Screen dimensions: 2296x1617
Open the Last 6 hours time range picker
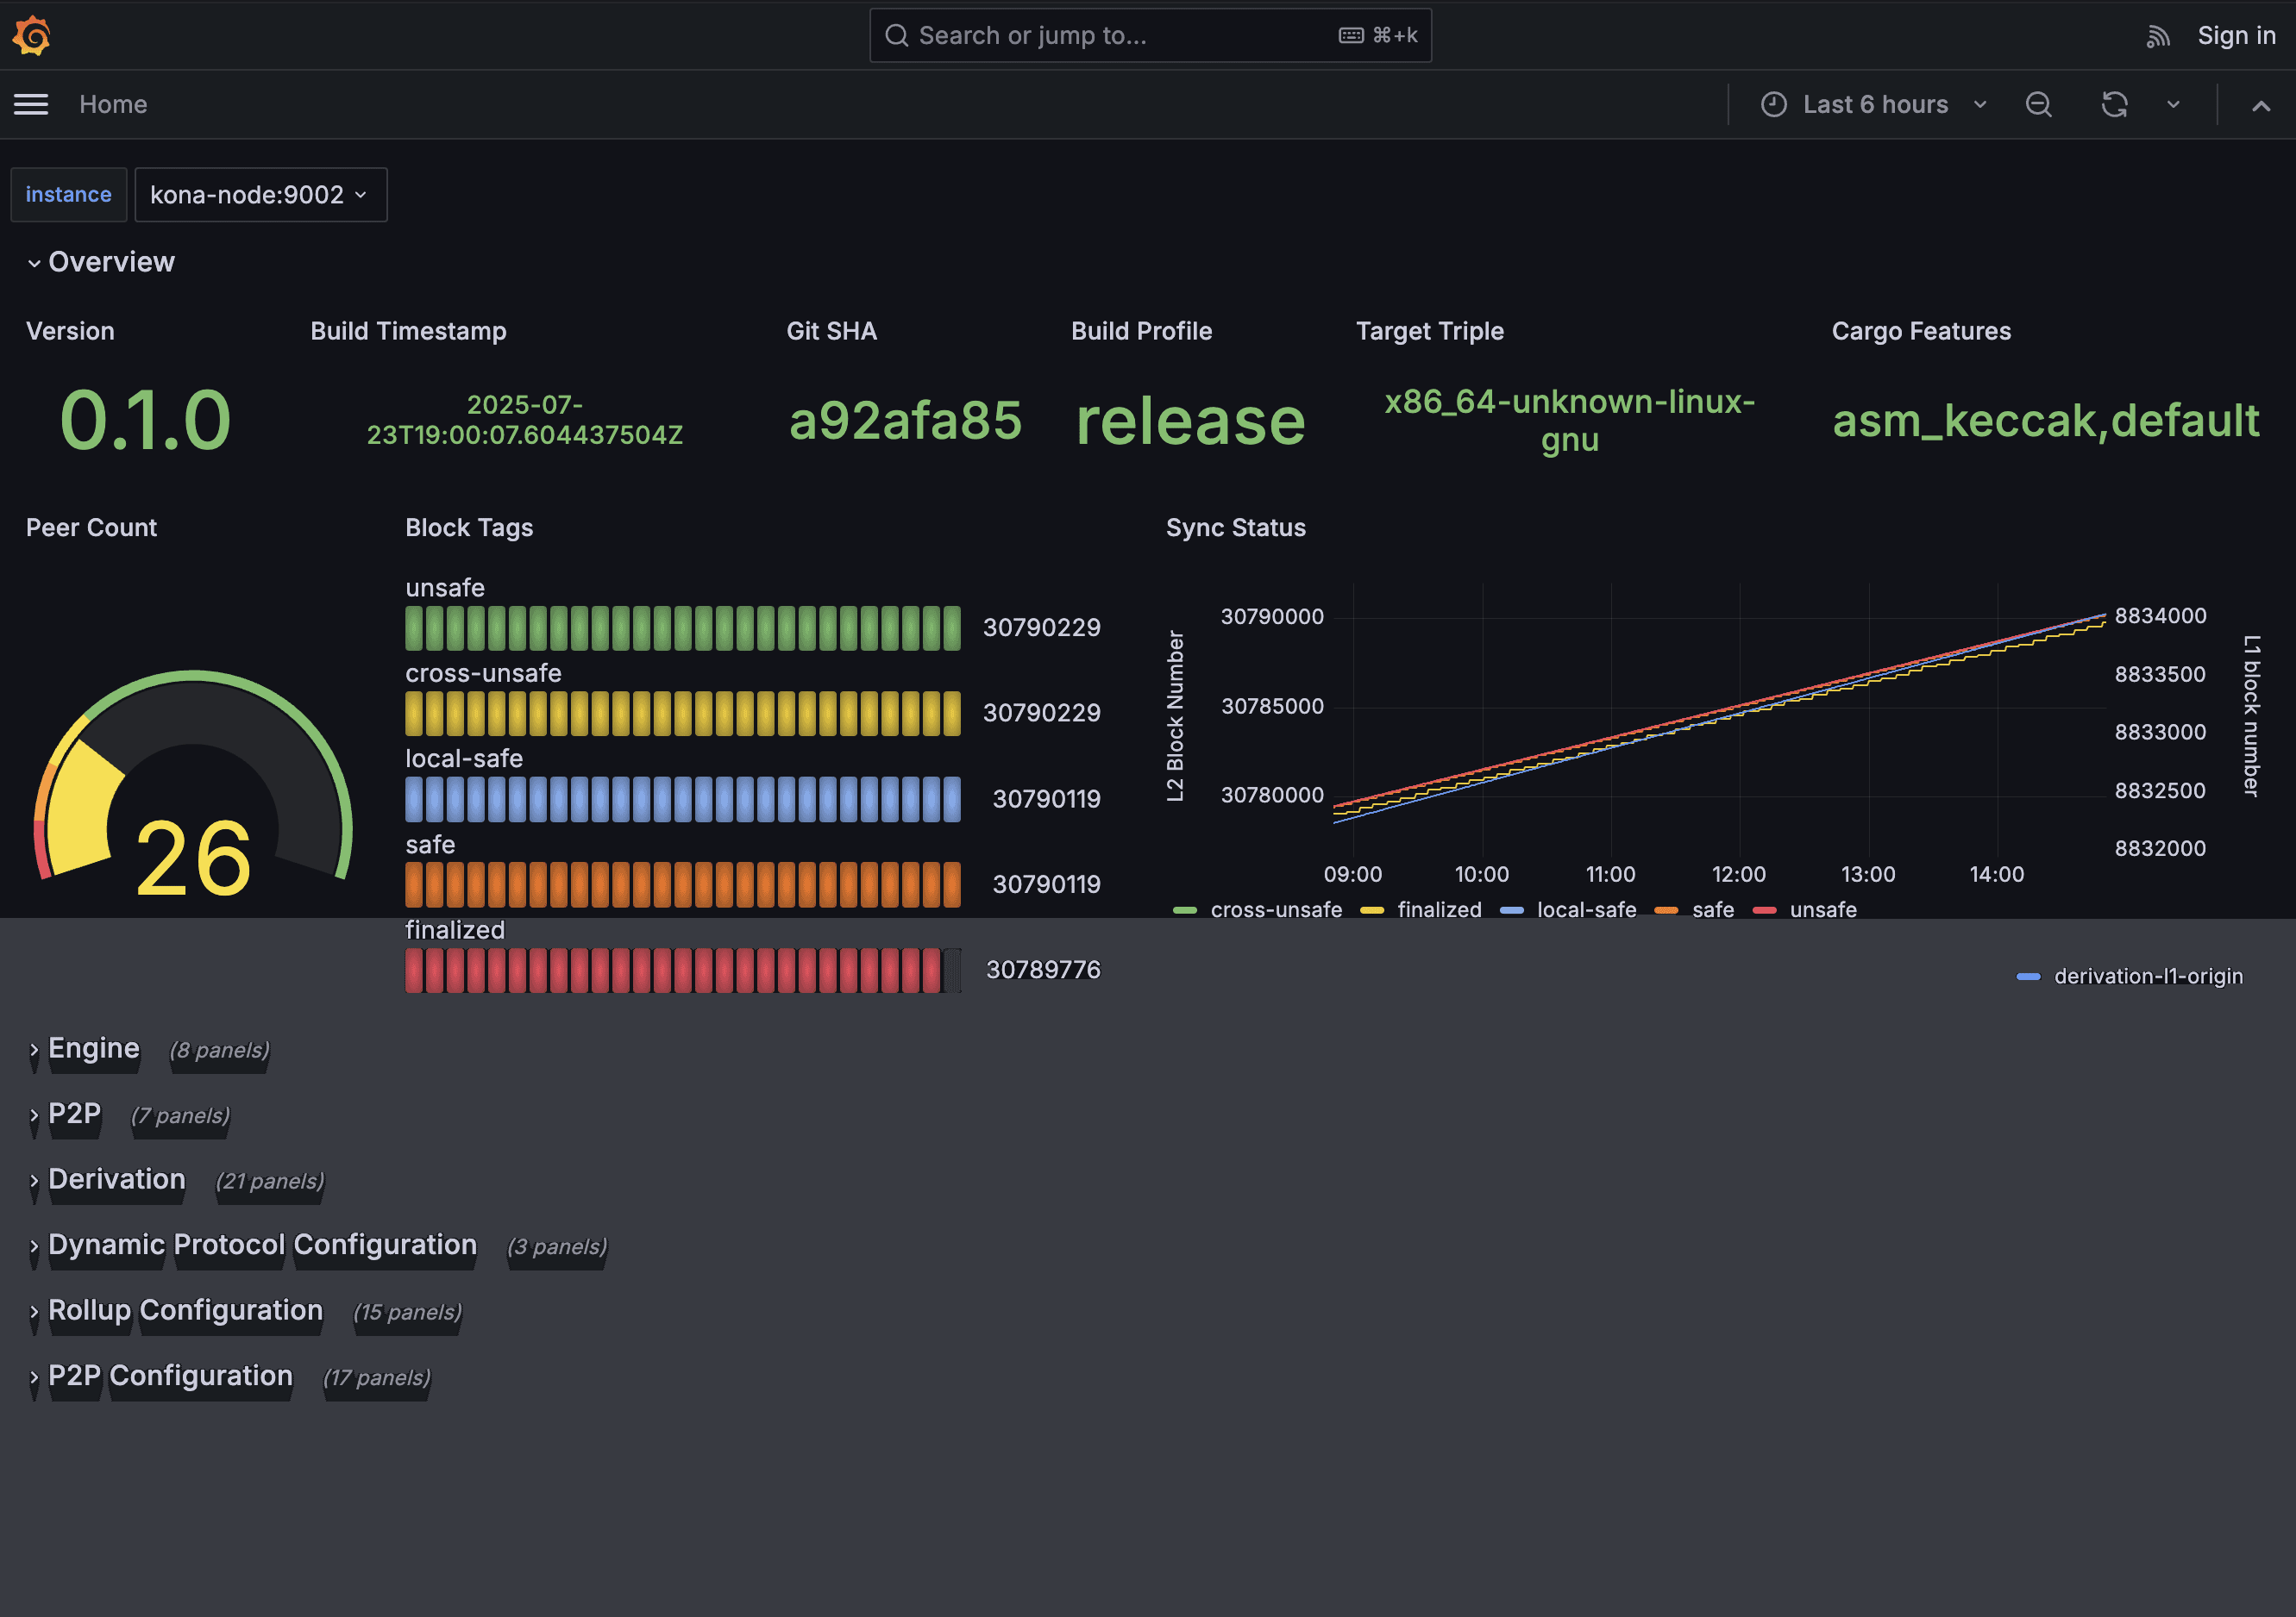coord(1875,104)
